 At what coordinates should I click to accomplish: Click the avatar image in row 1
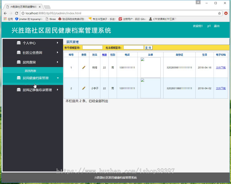150,67
